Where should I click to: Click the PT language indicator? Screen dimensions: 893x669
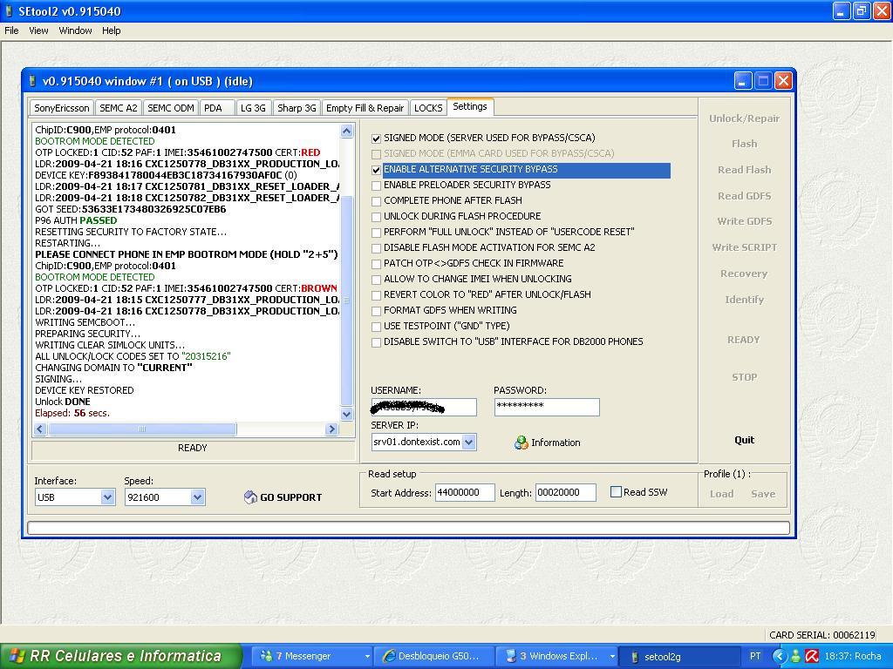(x=755, y=656)
